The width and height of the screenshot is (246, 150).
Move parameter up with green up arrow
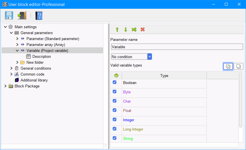[x=117, y=30]
